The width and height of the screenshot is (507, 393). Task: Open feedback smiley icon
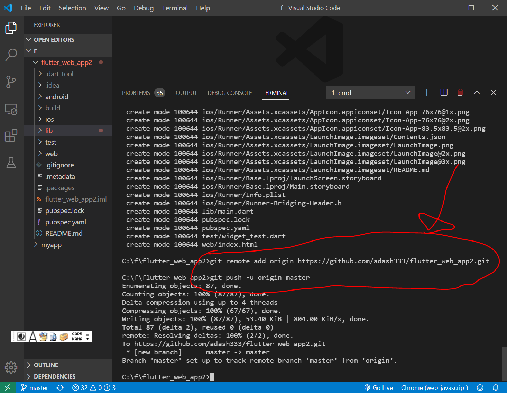(480, 387)
